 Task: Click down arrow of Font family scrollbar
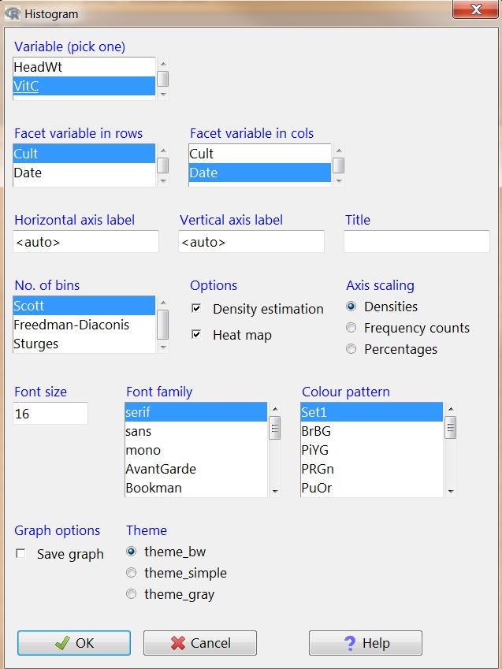275,492
